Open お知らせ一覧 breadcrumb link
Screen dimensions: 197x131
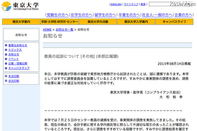pos(64,30)
